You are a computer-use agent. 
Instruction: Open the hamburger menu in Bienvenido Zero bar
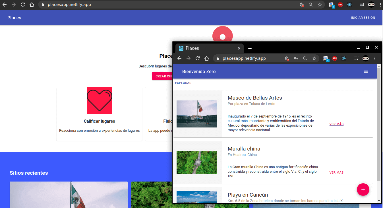point(366,71)
